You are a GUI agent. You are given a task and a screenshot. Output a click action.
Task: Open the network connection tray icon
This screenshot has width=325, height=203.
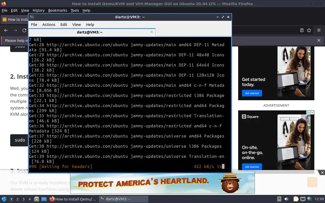click(303, 199)
